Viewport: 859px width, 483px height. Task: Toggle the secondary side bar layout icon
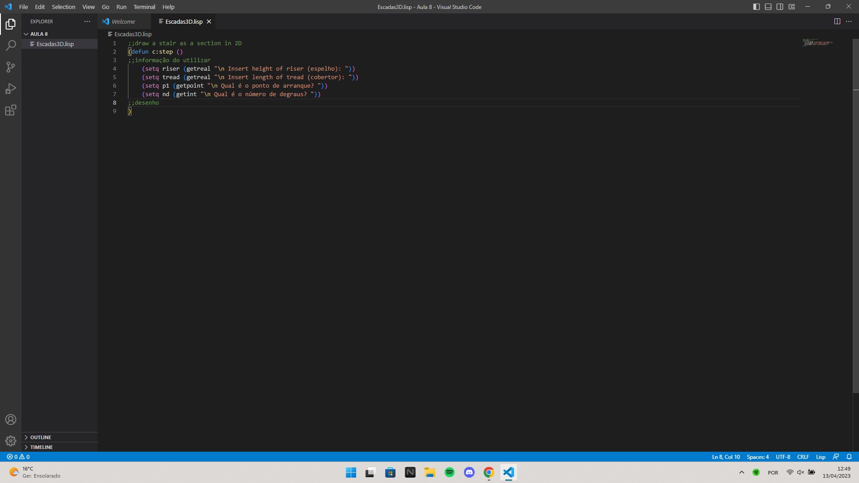point(780,7)
